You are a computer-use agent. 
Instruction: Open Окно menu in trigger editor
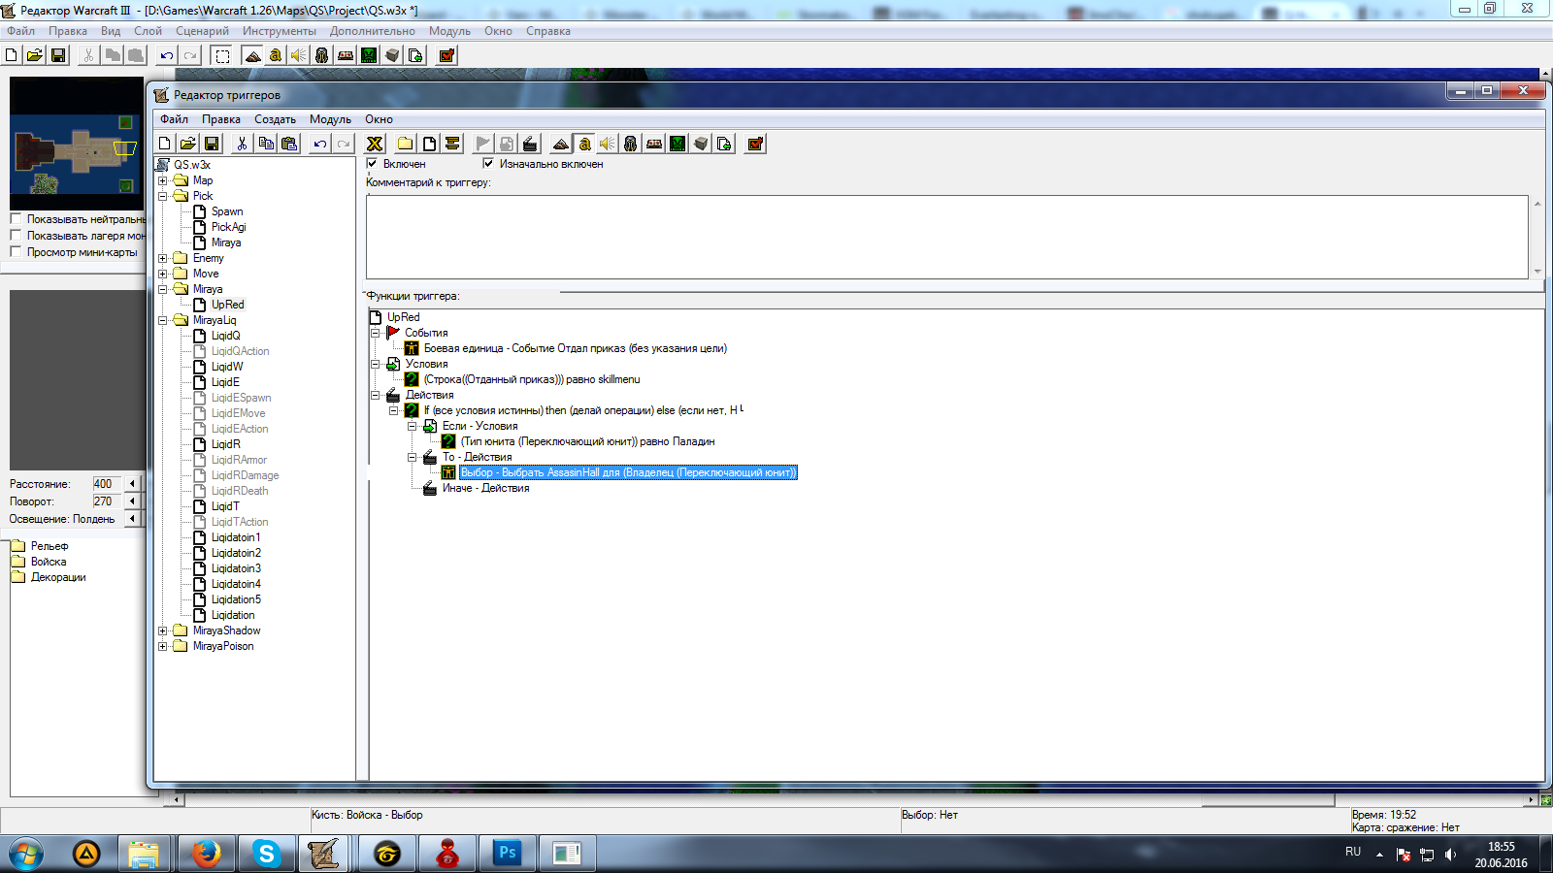point(379,119)
